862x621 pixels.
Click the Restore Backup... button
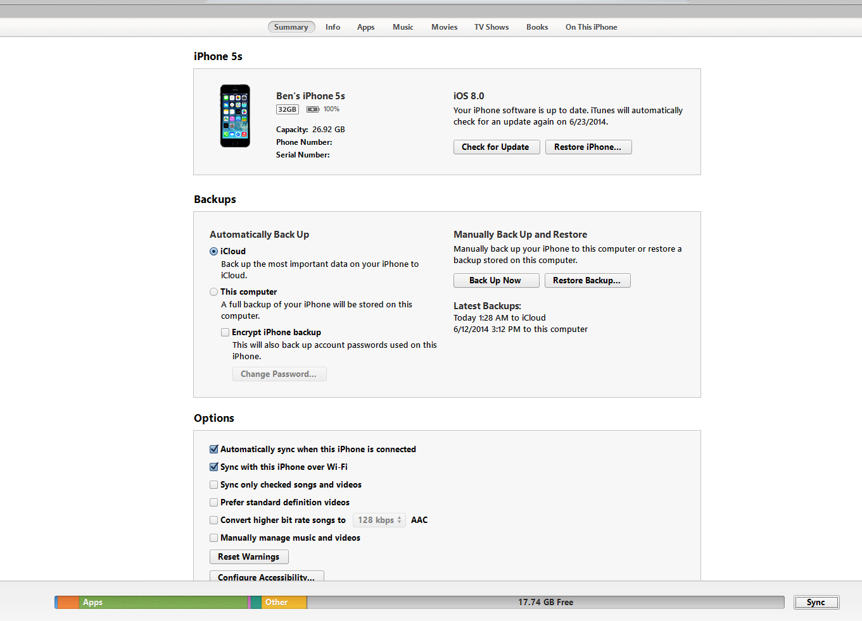tap(588, 280)
